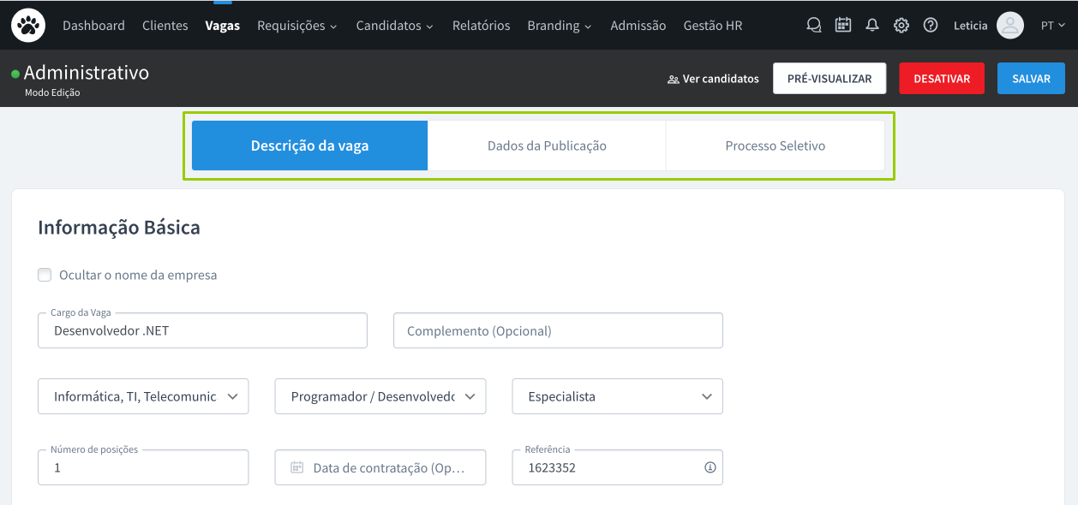This screenshot has width=1078, height=505.
Task: Expand the Especialista level dropdown
Action: tap(618, 396)
